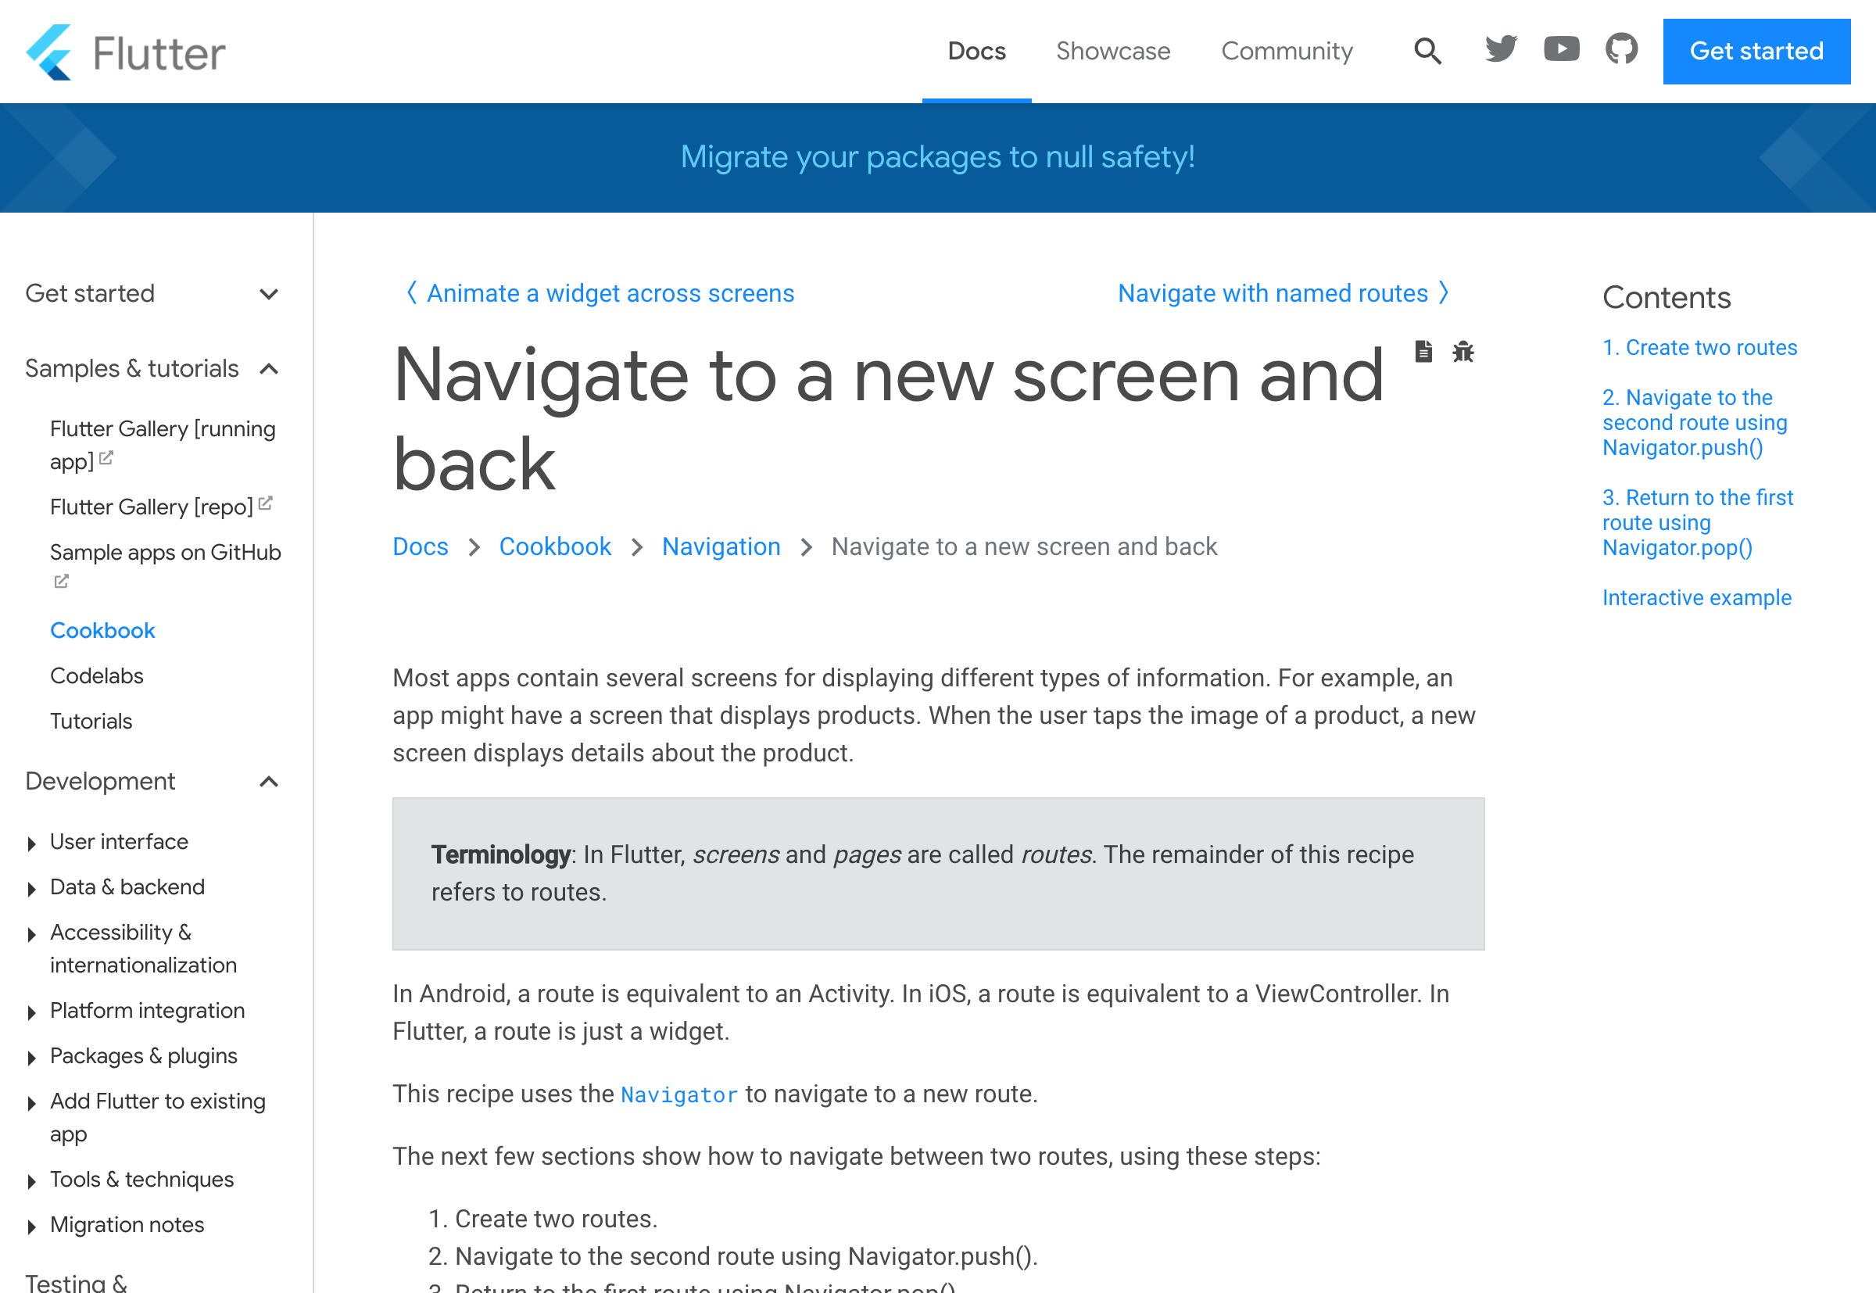Expand the Get started section
The height and width of the screenshot is (1293, 1876).
(270, 294)
